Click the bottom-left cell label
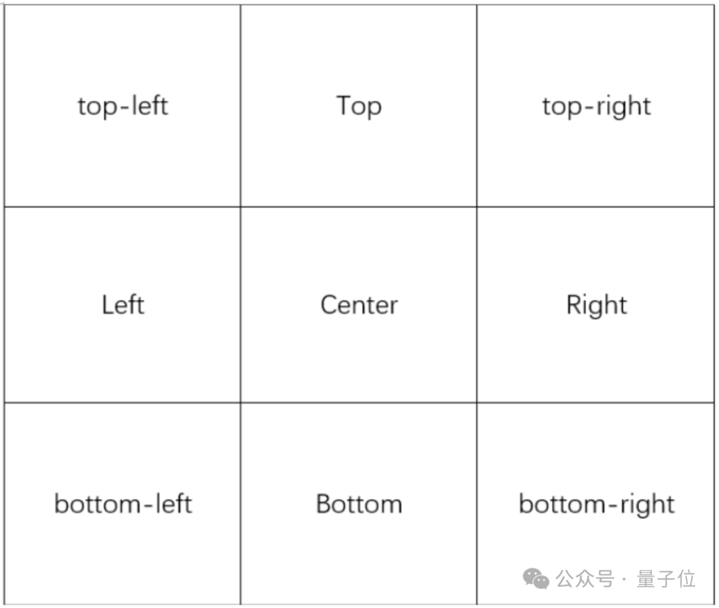This screenshot has height=608, width=719. [123, 504]
